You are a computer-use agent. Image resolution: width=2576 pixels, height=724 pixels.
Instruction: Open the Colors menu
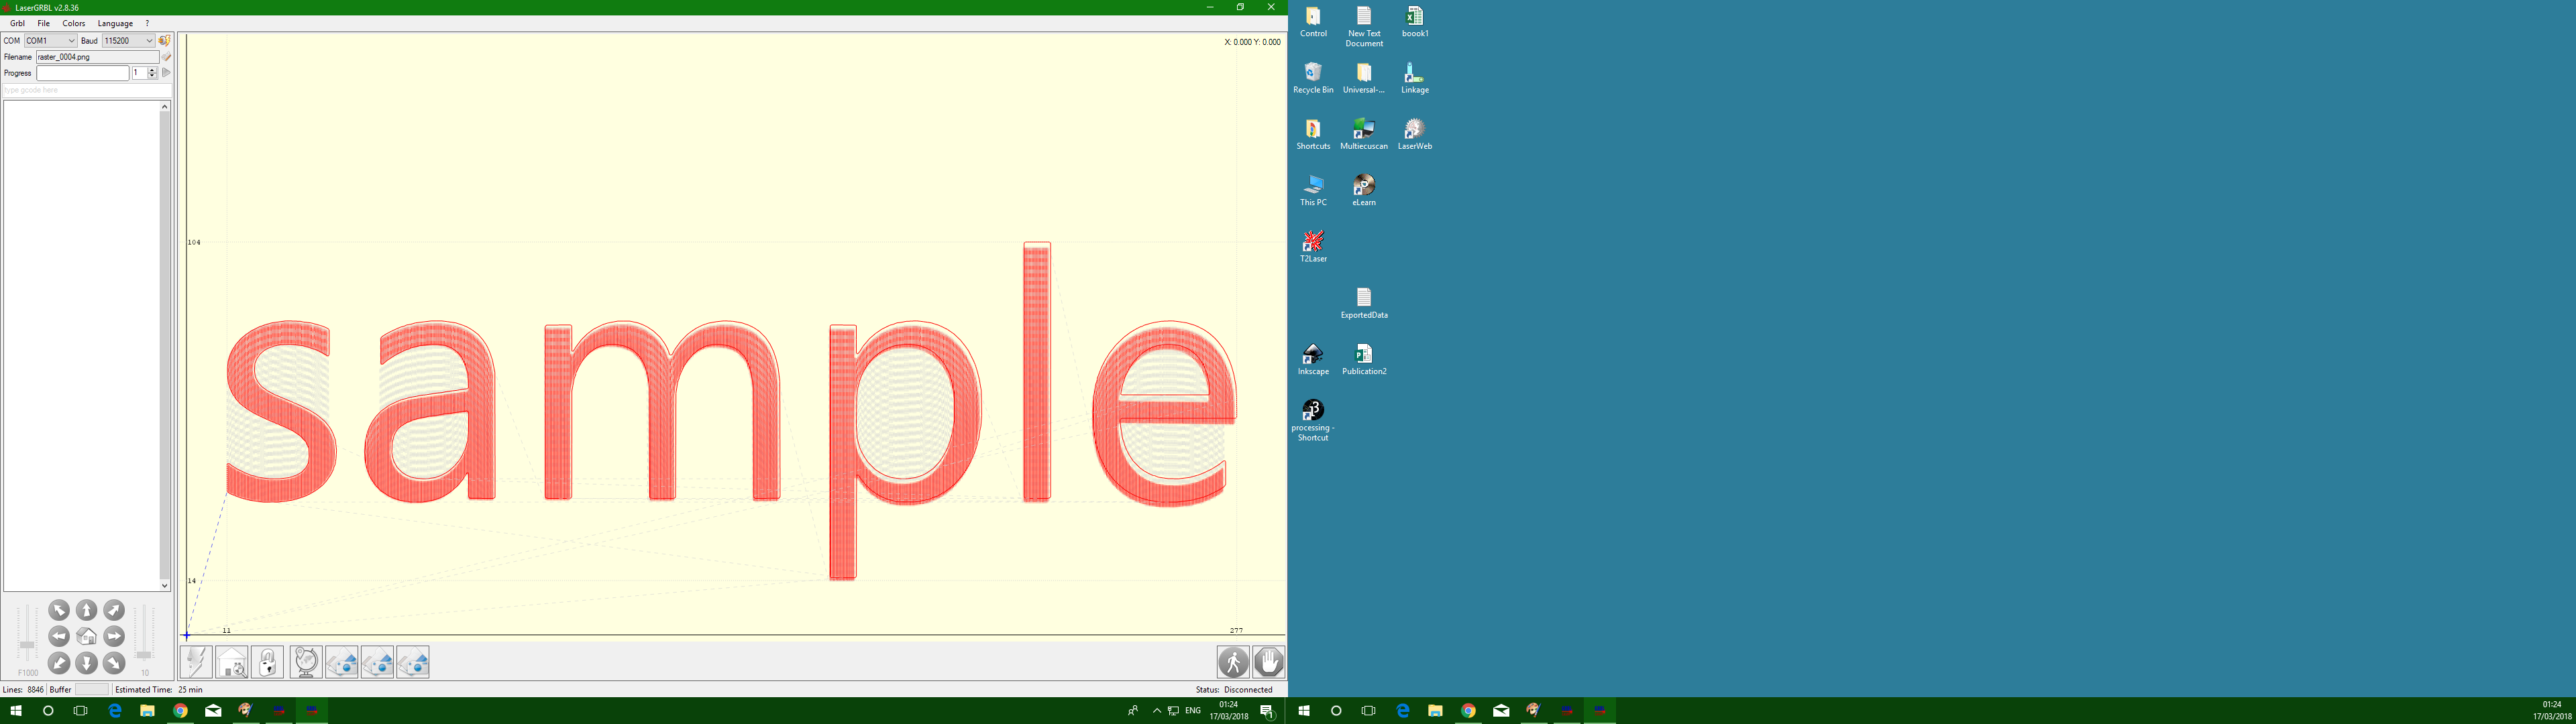pyautogui.click(x=74, y=23)
